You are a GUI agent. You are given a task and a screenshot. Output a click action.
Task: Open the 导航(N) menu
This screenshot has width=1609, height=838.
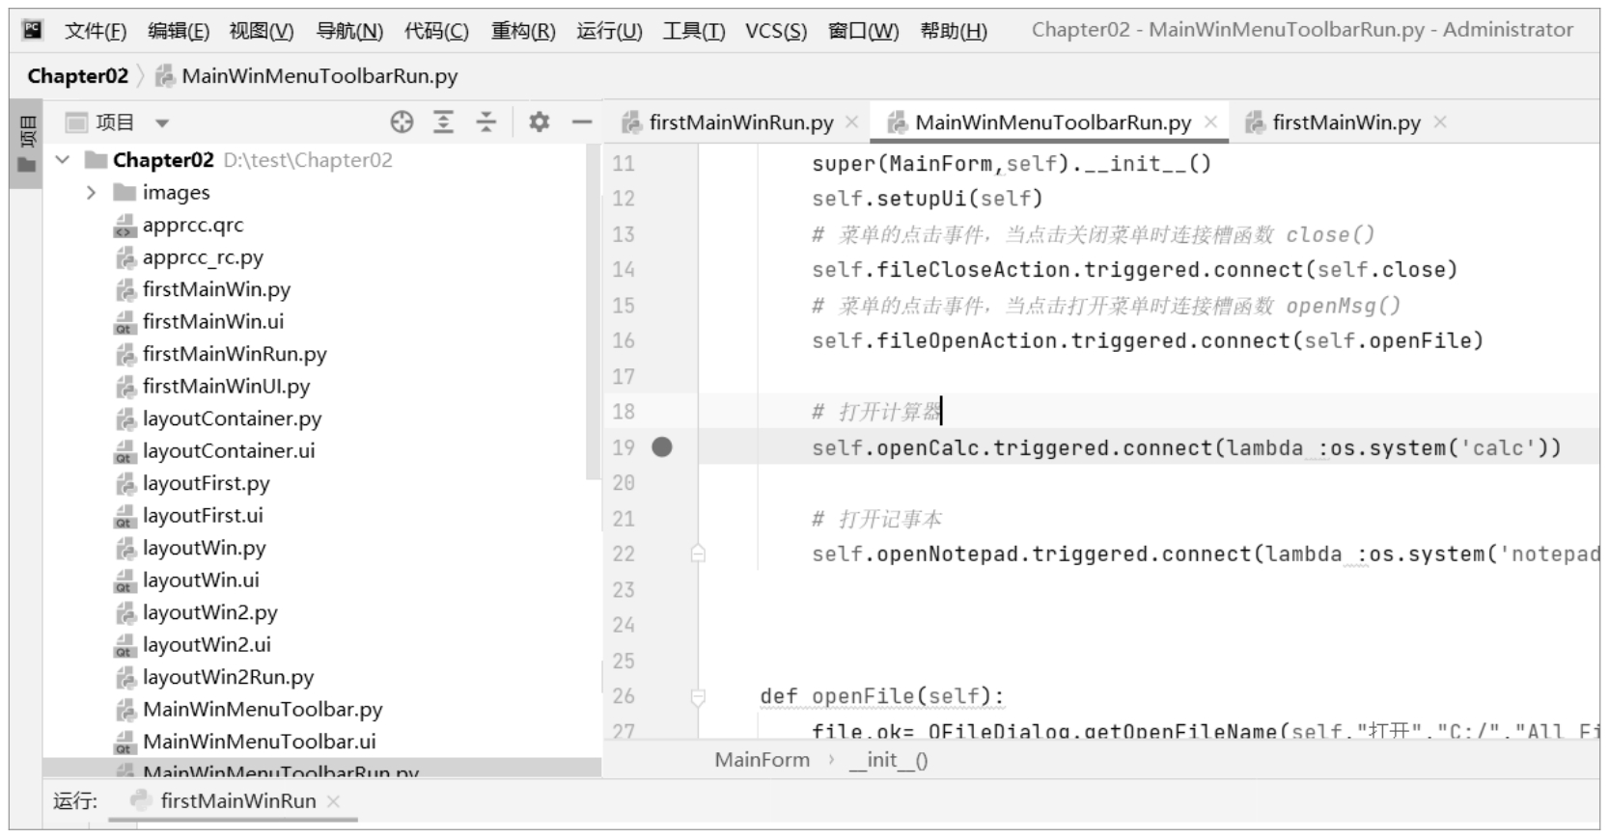(349, 31)
